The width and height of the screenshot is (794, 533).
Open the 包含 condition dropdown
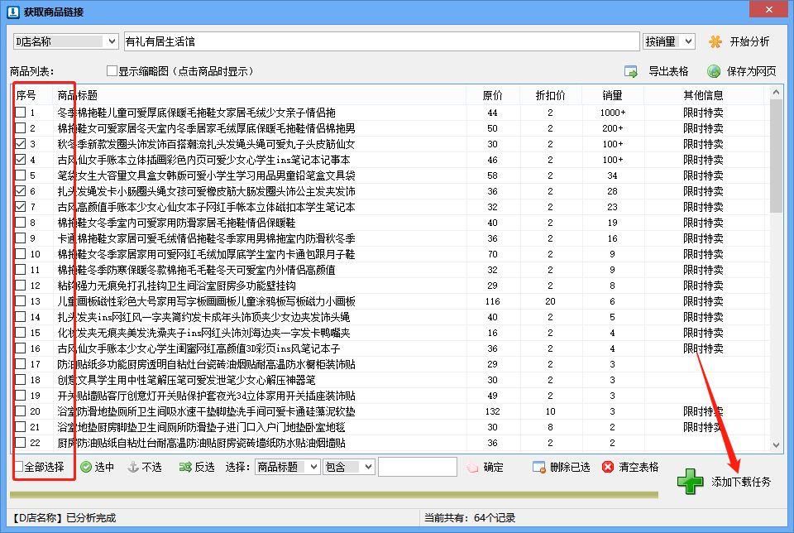[368, 467]
